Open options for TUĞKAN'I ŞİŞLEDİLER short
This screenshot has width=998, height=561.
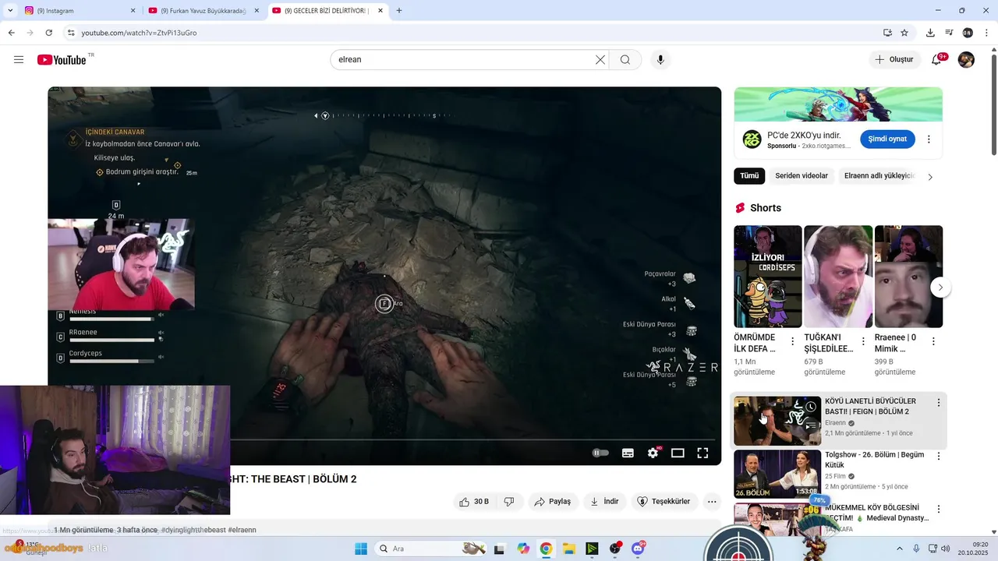(x=863, y=341)
